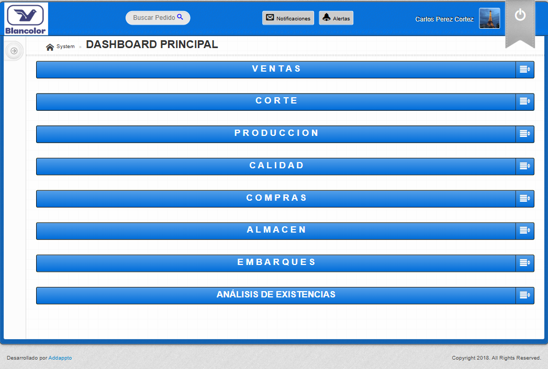The height and width of the screenshot is (369, 548).
Task: Click the menu icon on the VENTAS bar
Action: [x=524, y=68]
